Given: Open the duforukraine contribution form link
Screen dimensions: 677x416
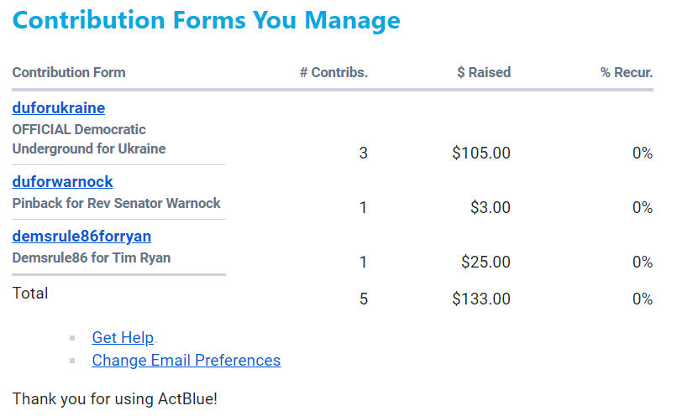Looking at the screenshot, I should pyautogui.click(x=58, y=108).
